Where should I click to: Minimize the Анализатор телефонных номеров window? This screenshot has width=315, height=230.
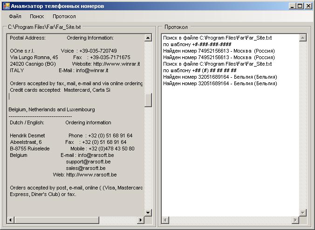292,6
